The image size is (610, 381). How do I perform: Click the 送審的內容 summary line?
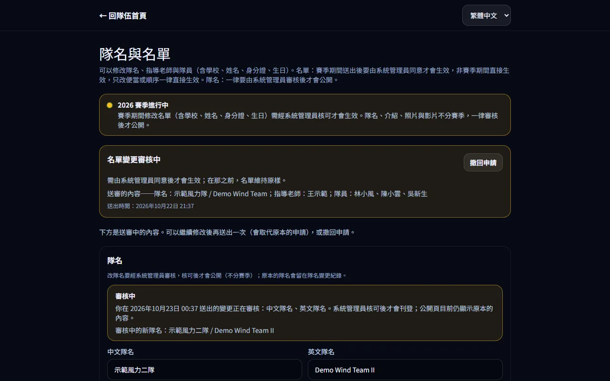267,194
